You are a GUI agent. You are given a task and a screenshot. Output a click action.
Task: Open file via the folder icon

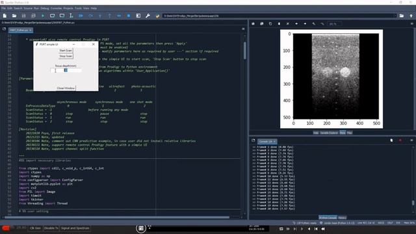(x=14, y=16)
